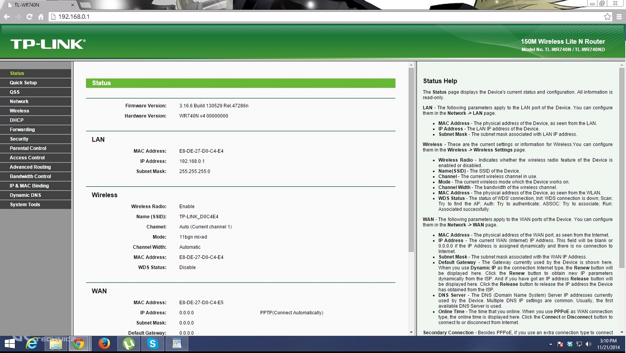Open the DHCP menu item
The image size is (626, 353).
(x=17, y=120)
